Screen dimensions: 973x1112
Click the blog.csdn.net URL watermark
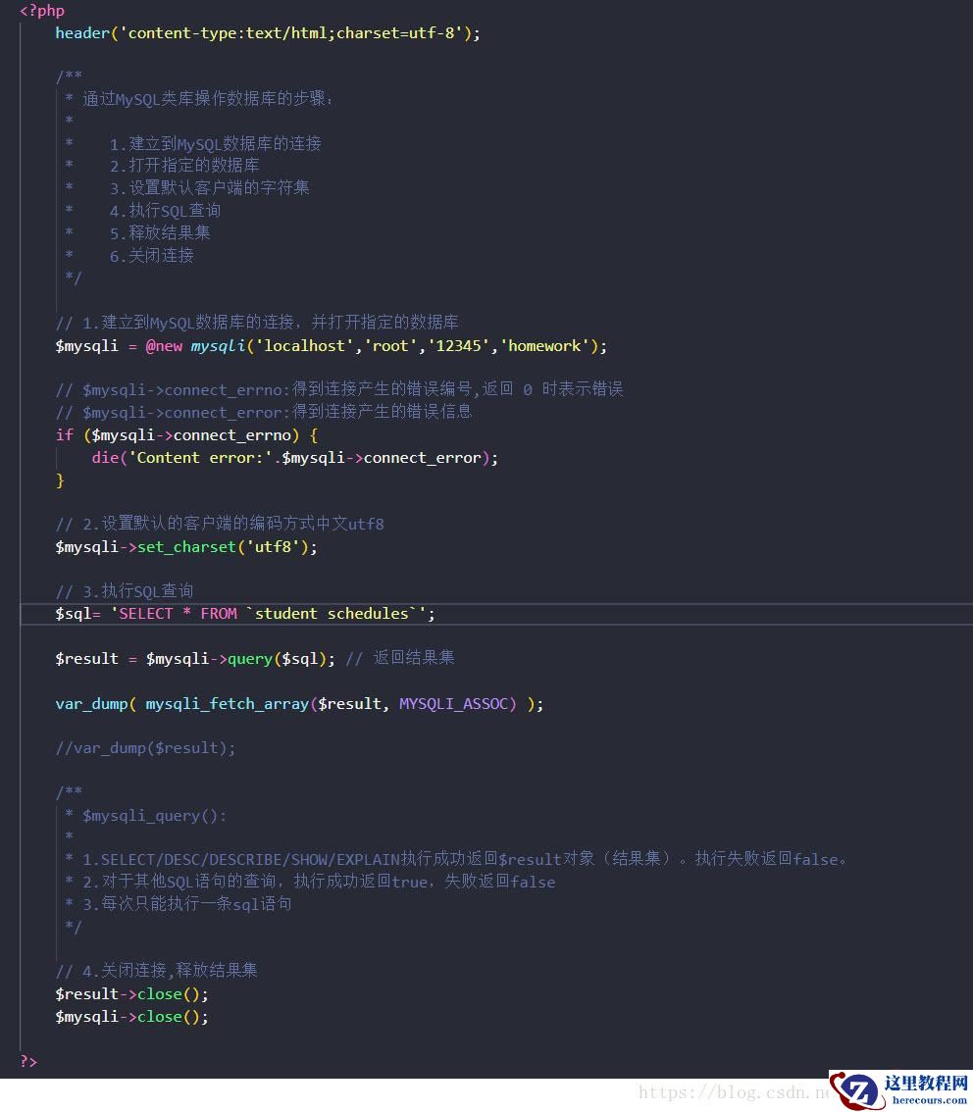click(x=736, y=1091)
